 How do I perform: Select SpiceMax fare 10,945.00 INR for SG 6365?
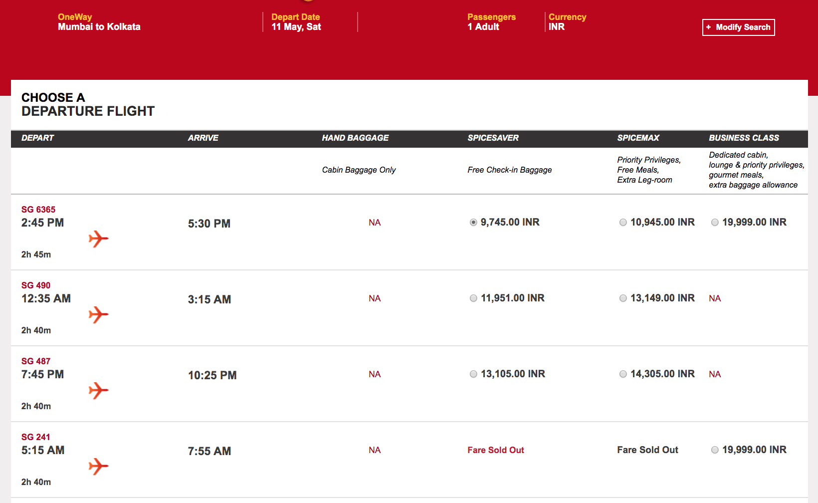(x=623, y=223)
